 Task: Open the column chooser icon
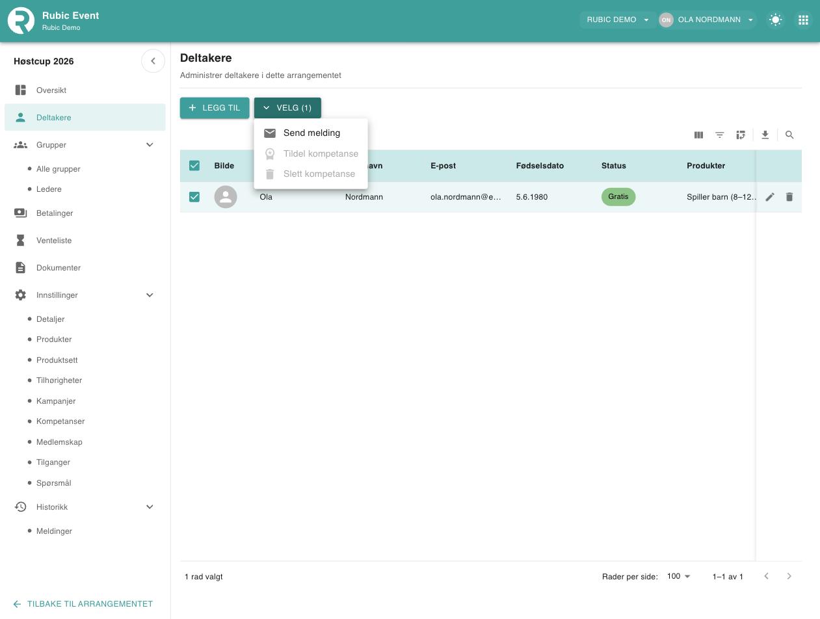[x=698, y=135]
